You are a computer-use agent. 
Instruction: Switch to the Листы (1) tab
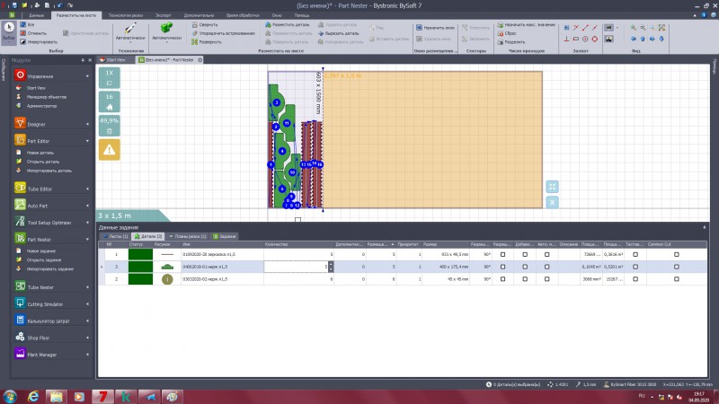point(116,236)
